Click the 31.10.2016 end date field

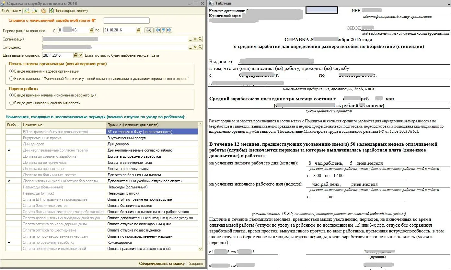[x=120, y=30]
